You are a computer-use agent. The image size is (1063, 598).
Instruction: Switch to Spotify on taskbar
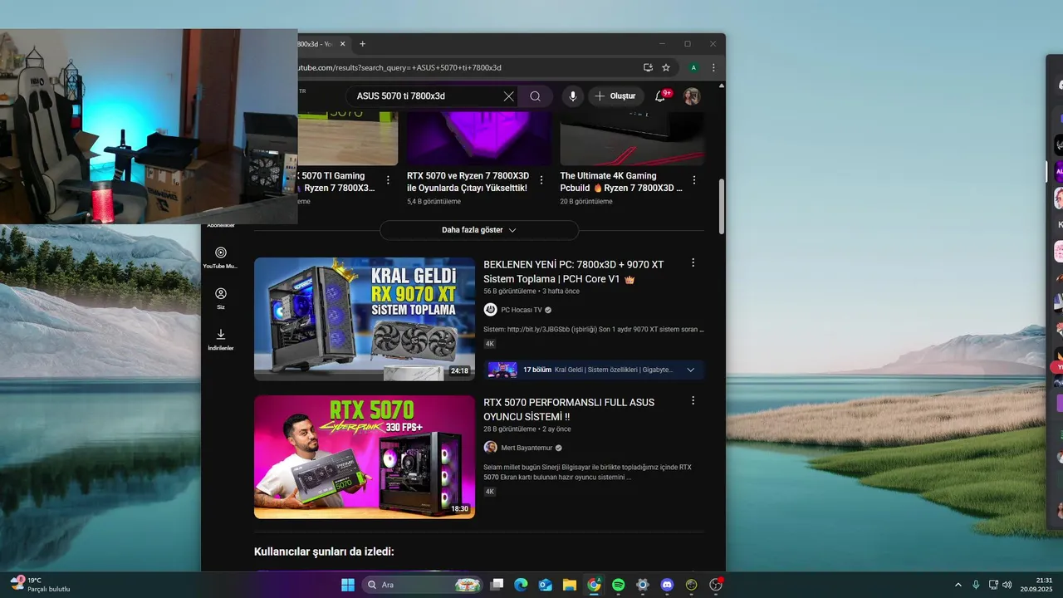point(619,585)
